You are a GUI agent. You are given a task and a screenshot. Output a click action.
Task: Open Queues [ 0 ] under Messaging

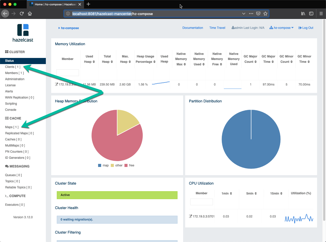pos(13,175)
